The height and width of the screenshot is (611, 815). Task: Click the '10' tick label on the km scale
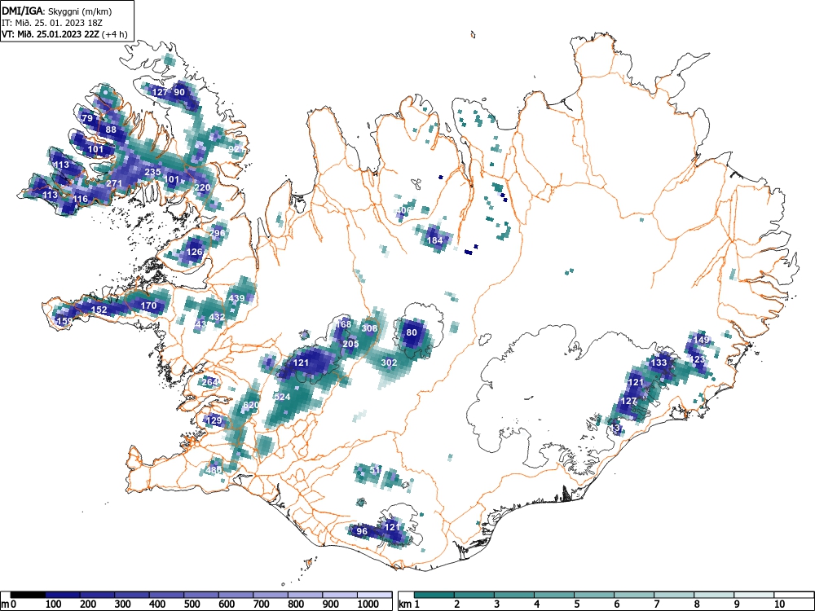point(779,604)
